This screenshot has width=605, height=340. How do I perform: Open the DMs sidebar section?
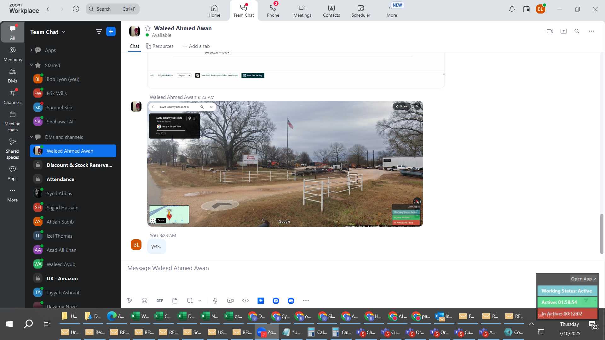point(13,76)
